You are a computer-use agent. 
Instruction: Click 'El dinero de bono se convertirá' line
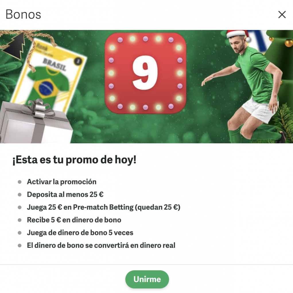click(x=101, y=245)
